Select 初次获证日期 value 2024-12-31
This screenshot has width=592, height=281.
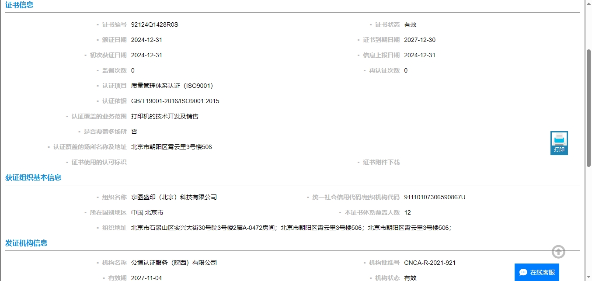click(x=147, y=55)
